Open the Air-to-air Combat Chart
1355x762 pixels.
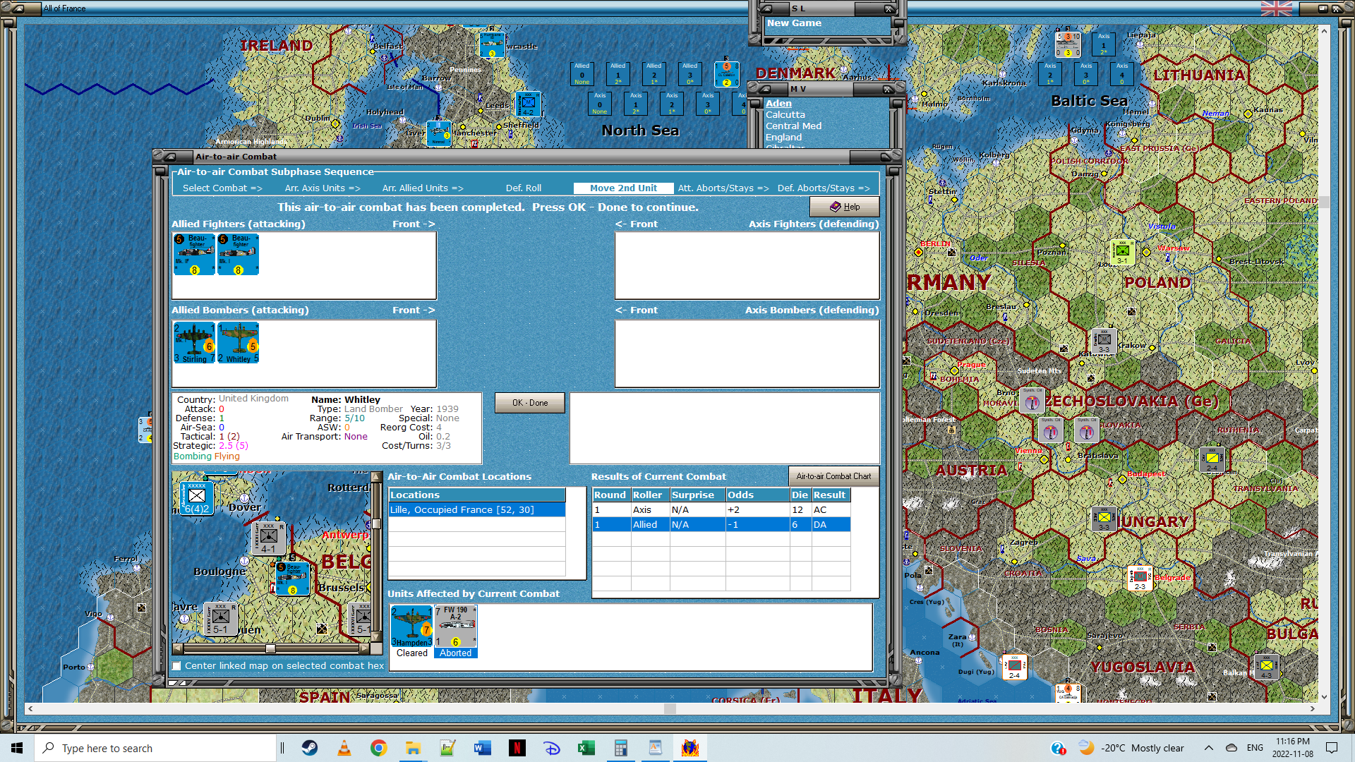833,476
